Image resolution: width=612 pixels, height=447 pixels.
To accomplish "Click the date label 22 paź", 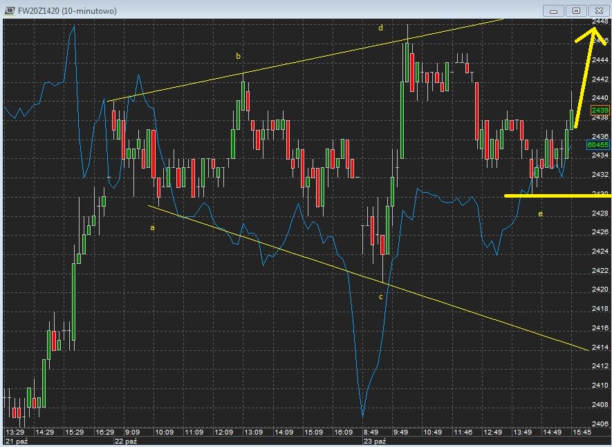I will tap(126, 441).
